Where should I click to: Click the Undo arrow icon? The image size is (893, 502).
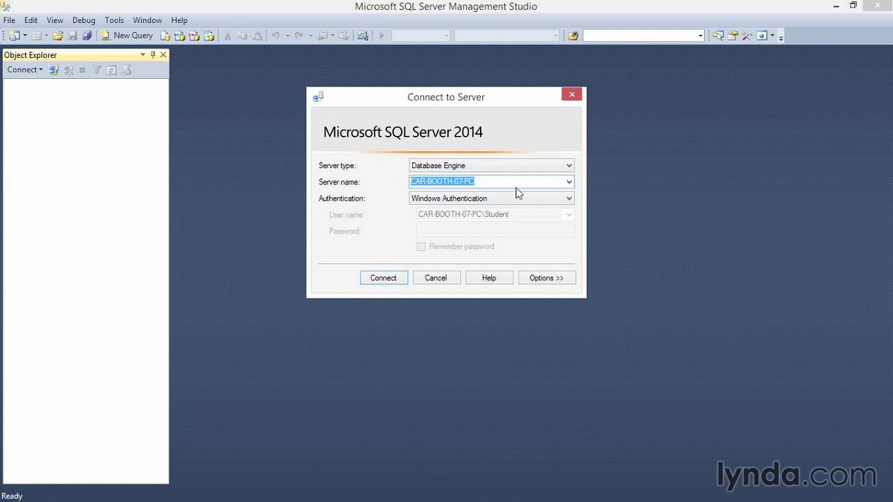click(275, 35)
